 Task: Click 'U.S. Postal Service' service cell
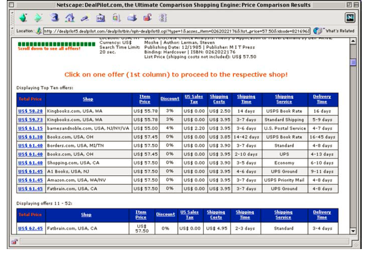tap(285, 128)
